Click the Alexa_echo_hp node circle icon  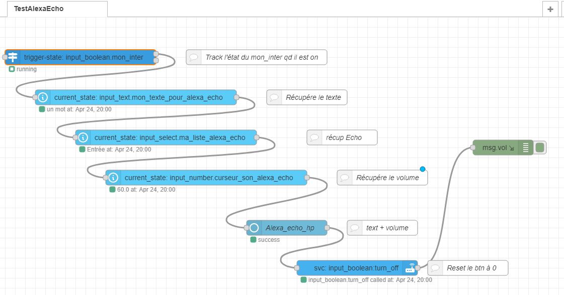(255, 228)
